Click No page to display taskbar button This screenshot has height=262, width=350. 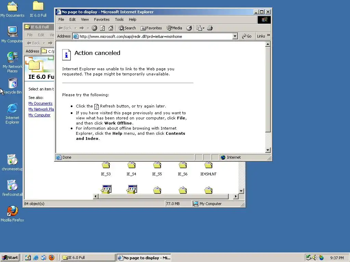(144, 258)
